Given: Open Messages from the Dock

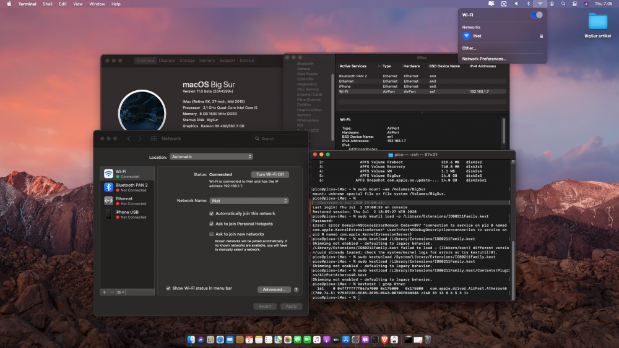Looking at the screenshot, I should 298,339.
